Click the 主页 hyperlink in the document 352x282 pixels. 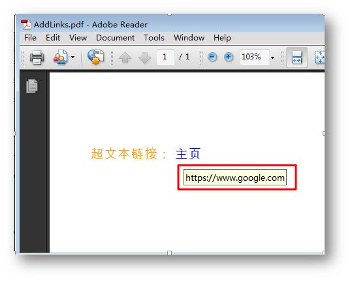[188, 153]
